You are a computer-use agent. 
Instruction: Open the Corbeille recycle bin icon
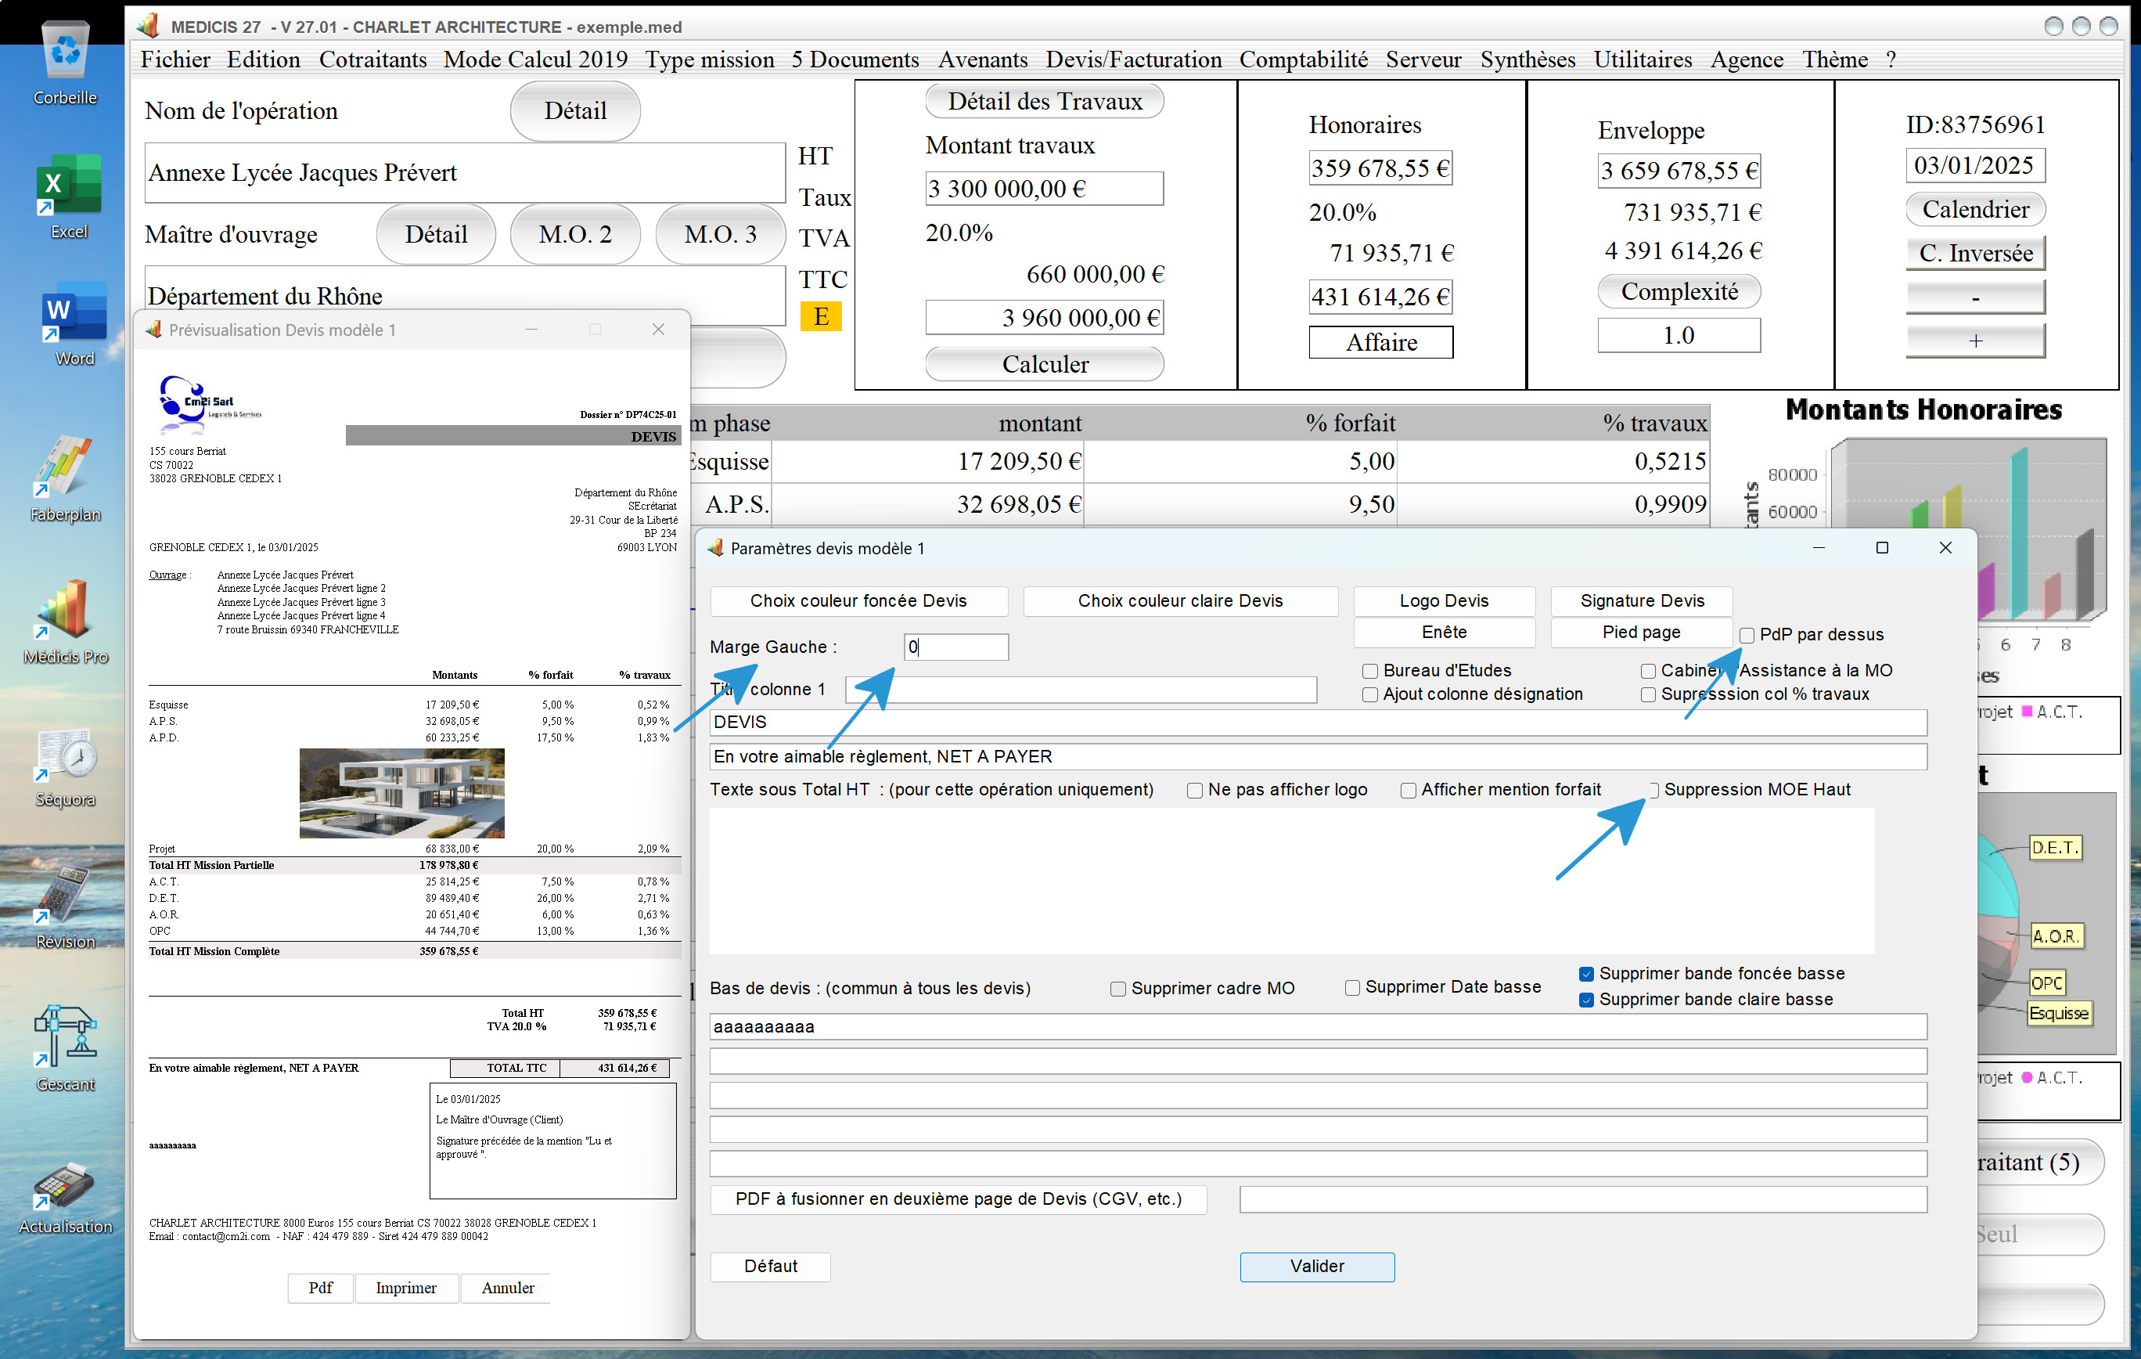66,63
